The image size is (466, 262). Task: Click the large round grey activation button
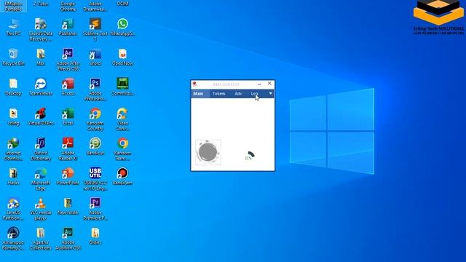point(208,152)
